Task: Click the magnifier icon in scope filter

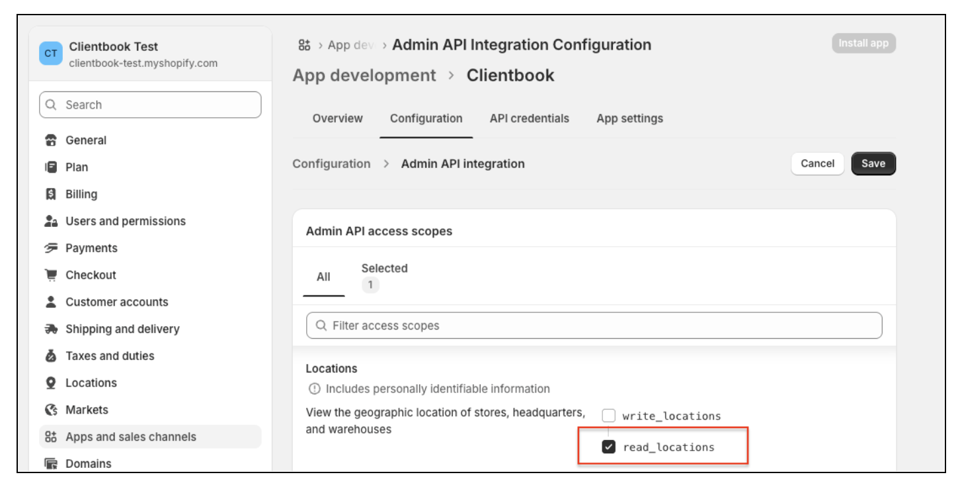Action: pos(321,326)
